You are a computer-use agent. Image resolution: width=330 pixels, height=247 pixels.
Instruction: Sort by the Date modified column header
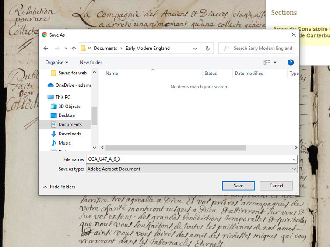(249, 73)
